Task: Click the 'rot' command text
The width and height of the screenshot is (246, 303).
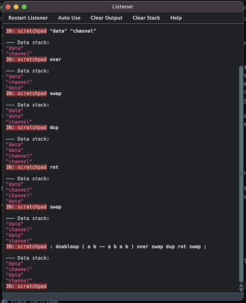Action: pos(54,167)
